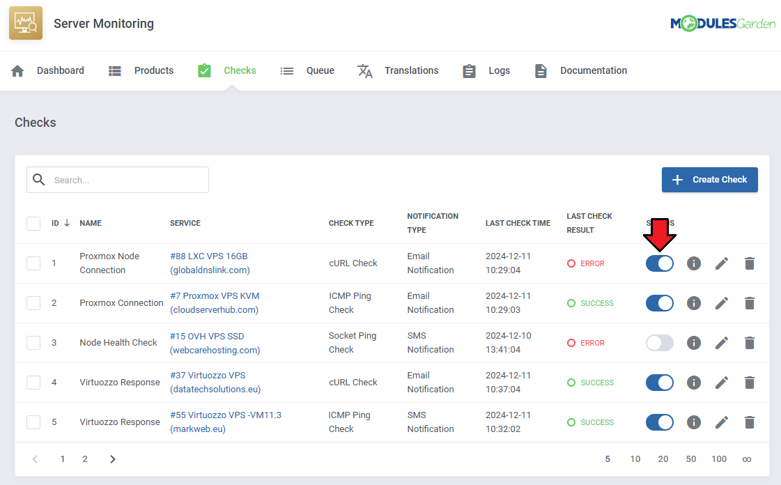This screenshot has width=781, height=485.
Task: Delete the Node Health Check row
Action: [750, 343]
